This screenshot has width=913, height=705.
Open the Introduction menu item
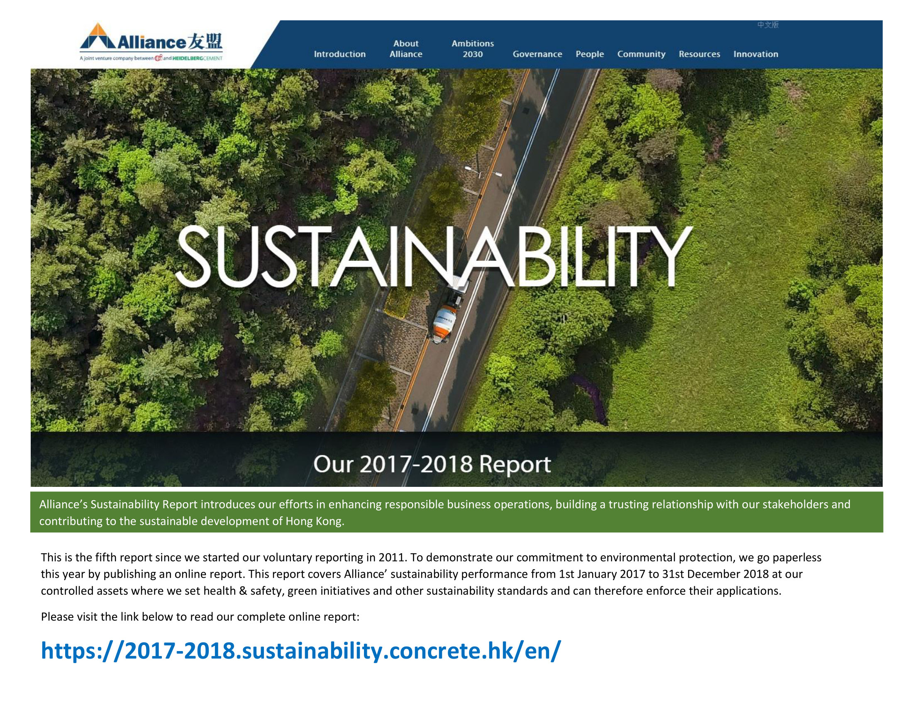click(x=339, y=54)
